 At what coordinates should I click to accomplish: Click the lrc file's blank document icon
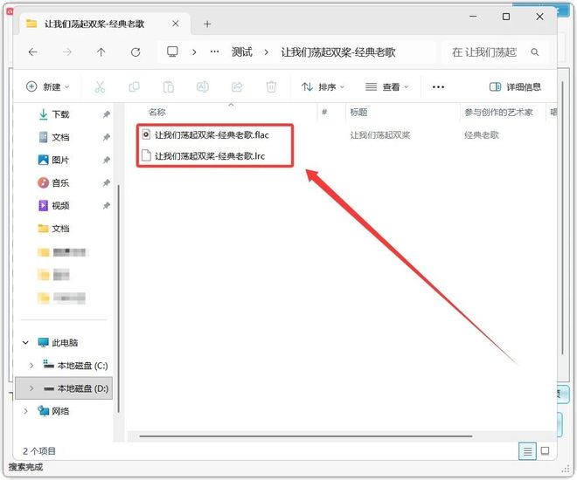(146, 155)
